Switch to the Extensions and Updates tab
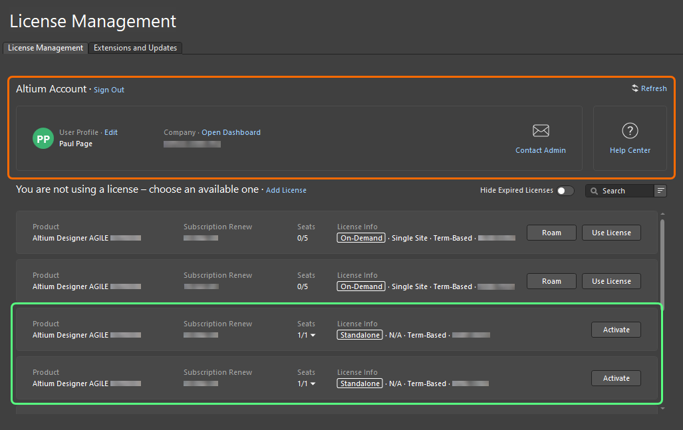The width and height of the screenshot is (683, 430). tap(135, 47)
